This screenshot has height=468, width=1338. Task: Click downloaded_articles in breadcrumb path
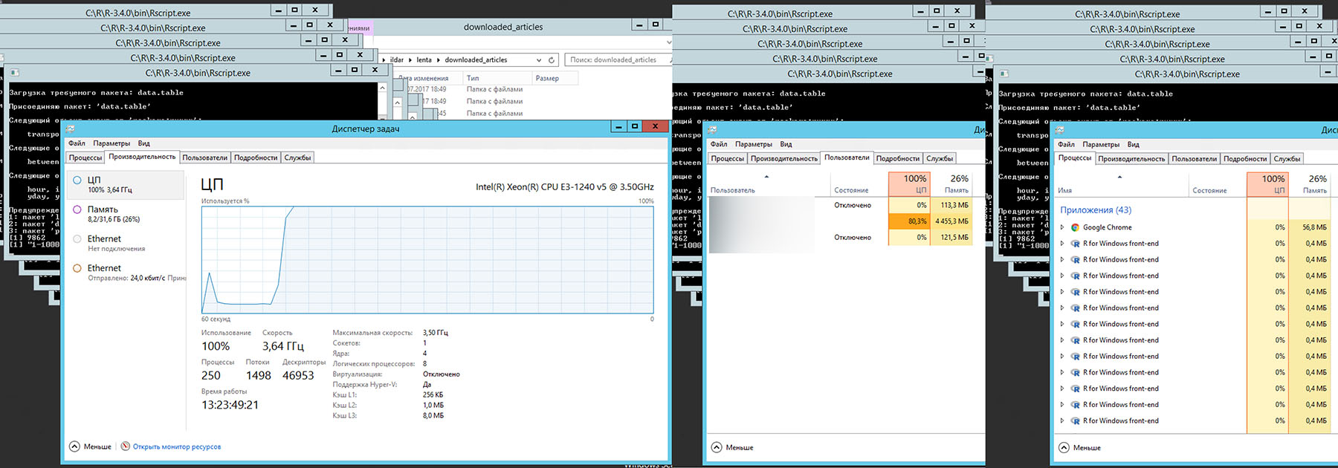476,60
